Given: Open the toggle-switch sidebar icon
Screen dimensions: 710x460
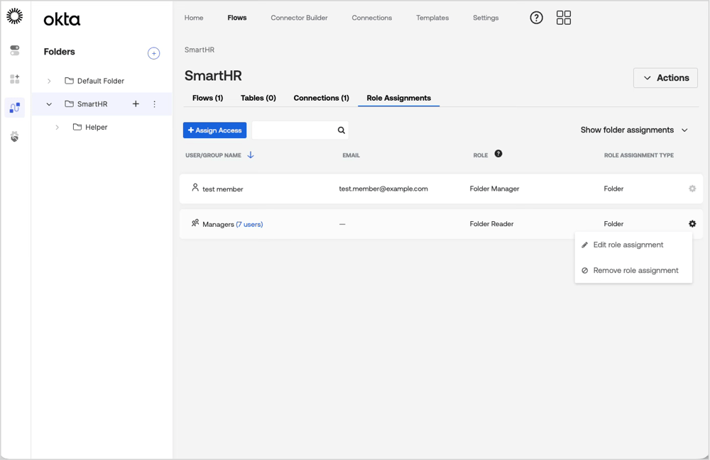Looking at the screenshot, I should tap(14, 50).
